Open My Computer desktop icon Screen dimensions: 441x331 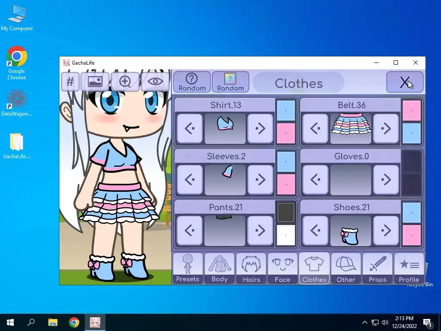17,18
